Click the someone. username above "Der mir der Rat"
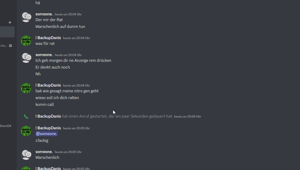The height and width of the screenshot is (170, 300). [x=44, y=14]
